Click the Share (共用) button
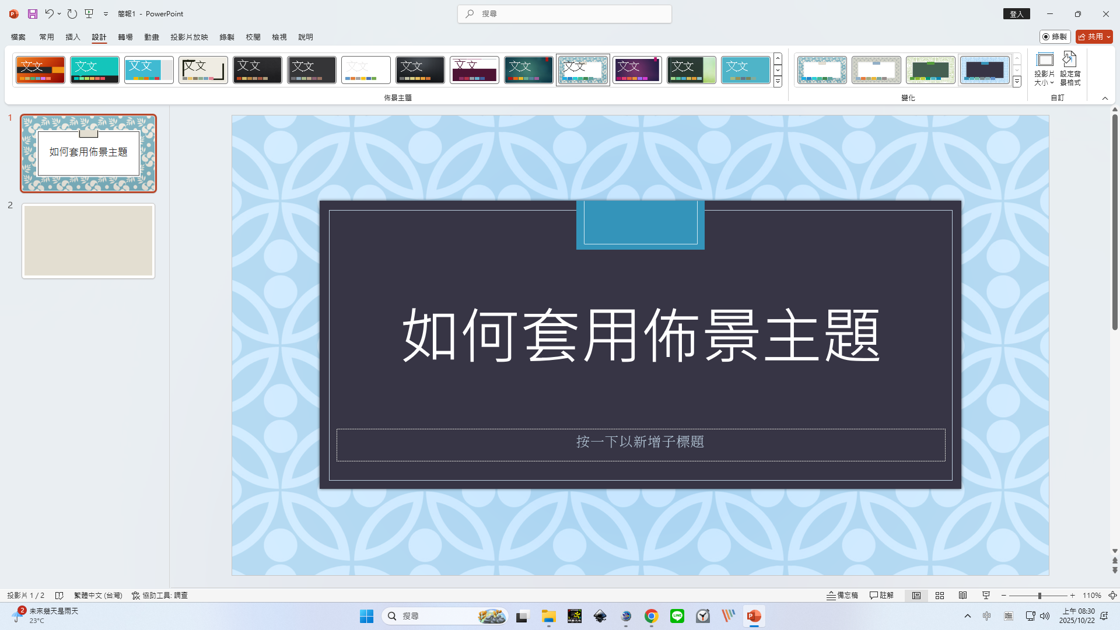1120x630 pixels. click(x=1091, y=37)
